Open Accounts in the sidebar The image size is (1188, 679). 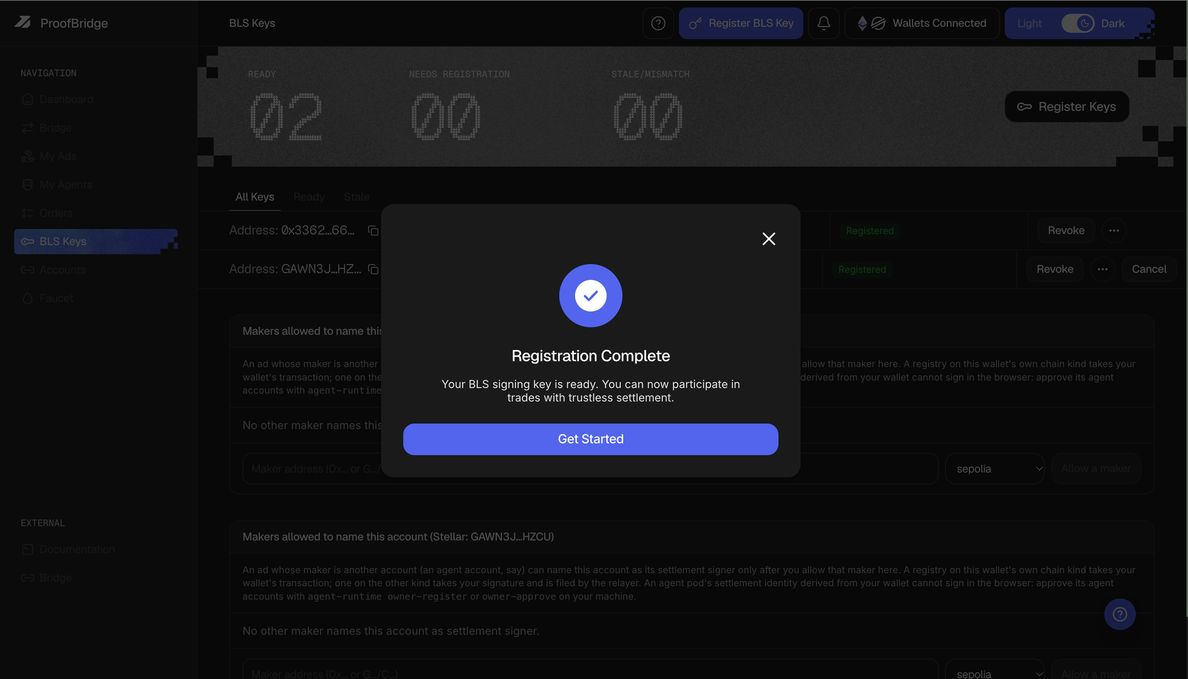[x=62, y=270]
